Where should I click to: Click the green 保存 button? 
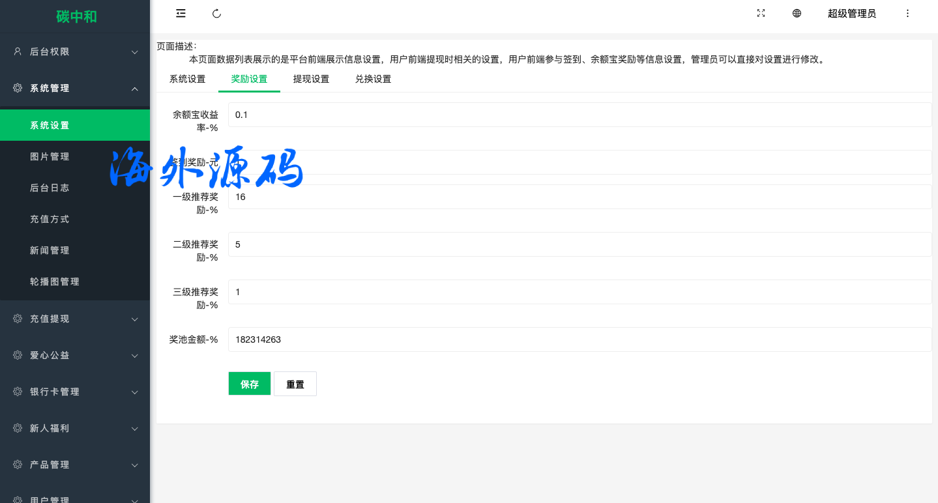pyautogui.click(x=249, y=384)
